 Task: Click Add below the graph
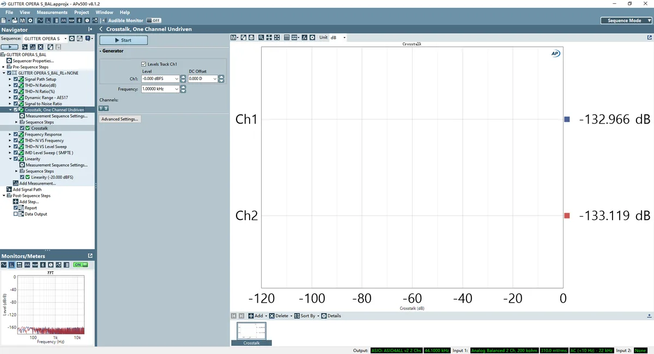[x=256, y=316]
